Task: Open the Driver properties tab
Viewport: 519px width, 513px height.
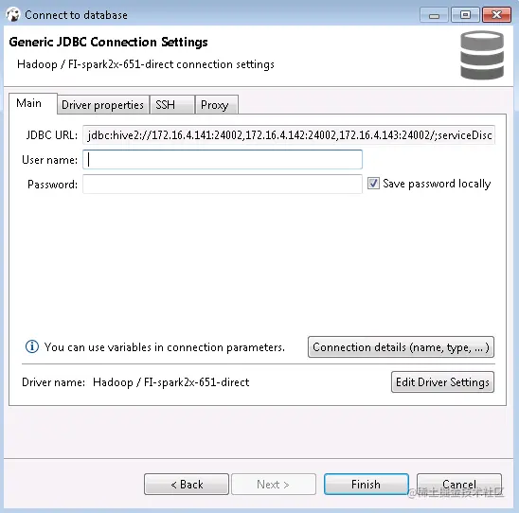Action: [102, 105]
